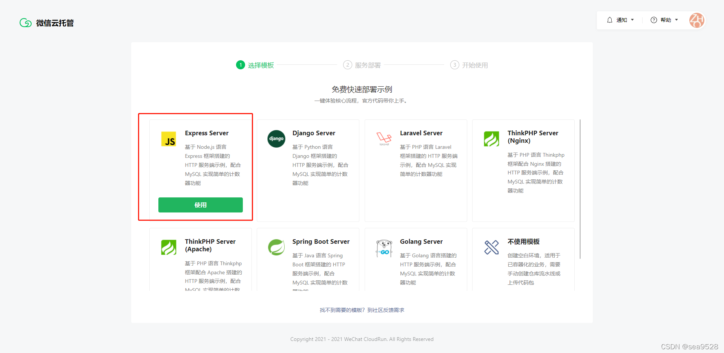Click the Express Server JS icon
This screenshot has width=724, height=353.
(169, 139)
